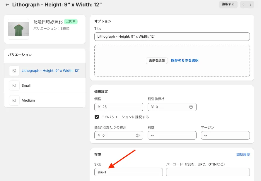Click the 複製する button
This screenshot has height=181, width=261.
tap(228, 4)
